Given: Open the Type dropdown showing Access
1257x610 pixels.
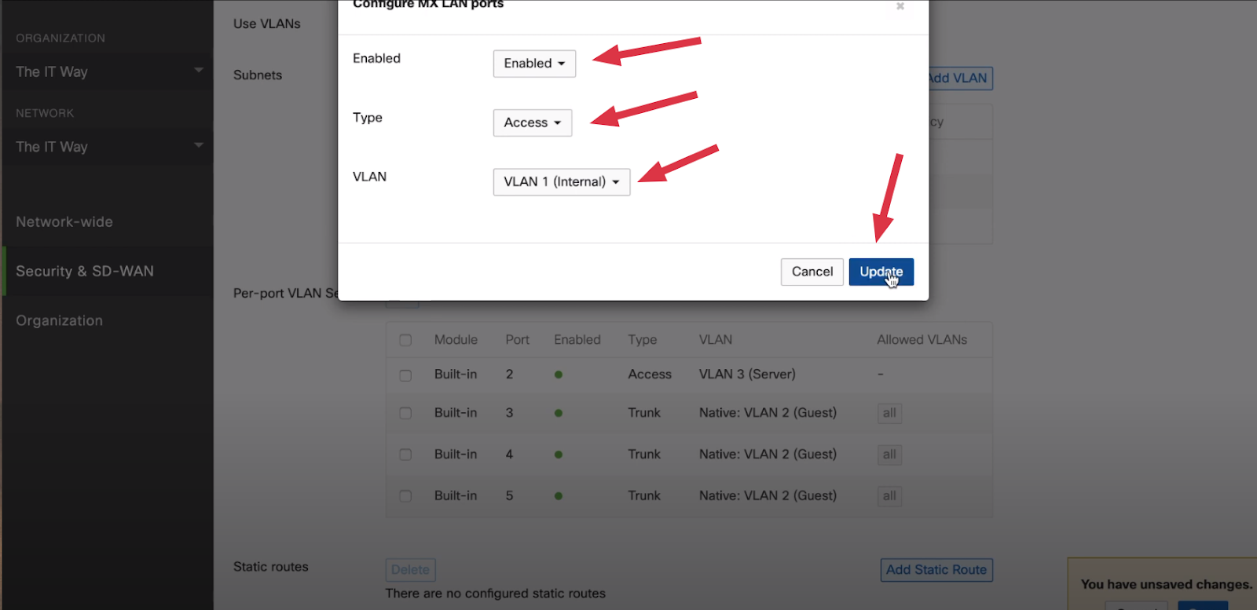Looking at the screenshot, I should tap(532, 122).
